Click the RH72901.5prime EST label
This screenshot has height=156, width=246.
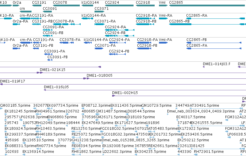point(209,152)
